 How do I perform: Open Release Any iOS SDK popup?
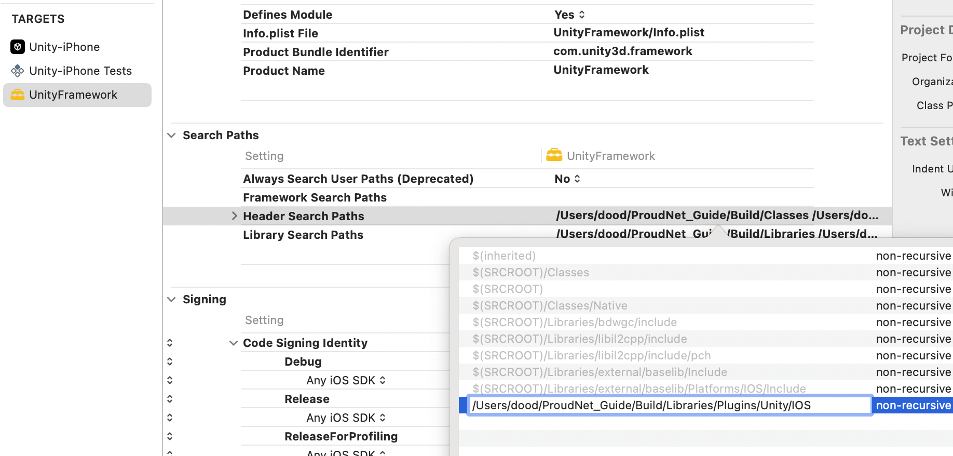(346, 418)
